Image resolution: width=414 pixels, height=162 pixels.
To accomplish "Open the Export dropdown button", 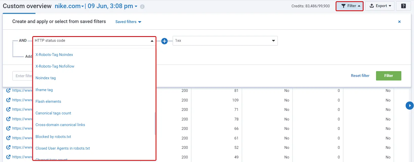I will point(380,6).
